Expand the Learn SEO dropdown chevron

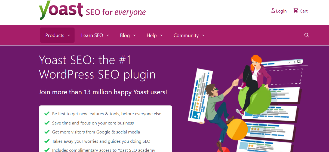click(108, 35)
